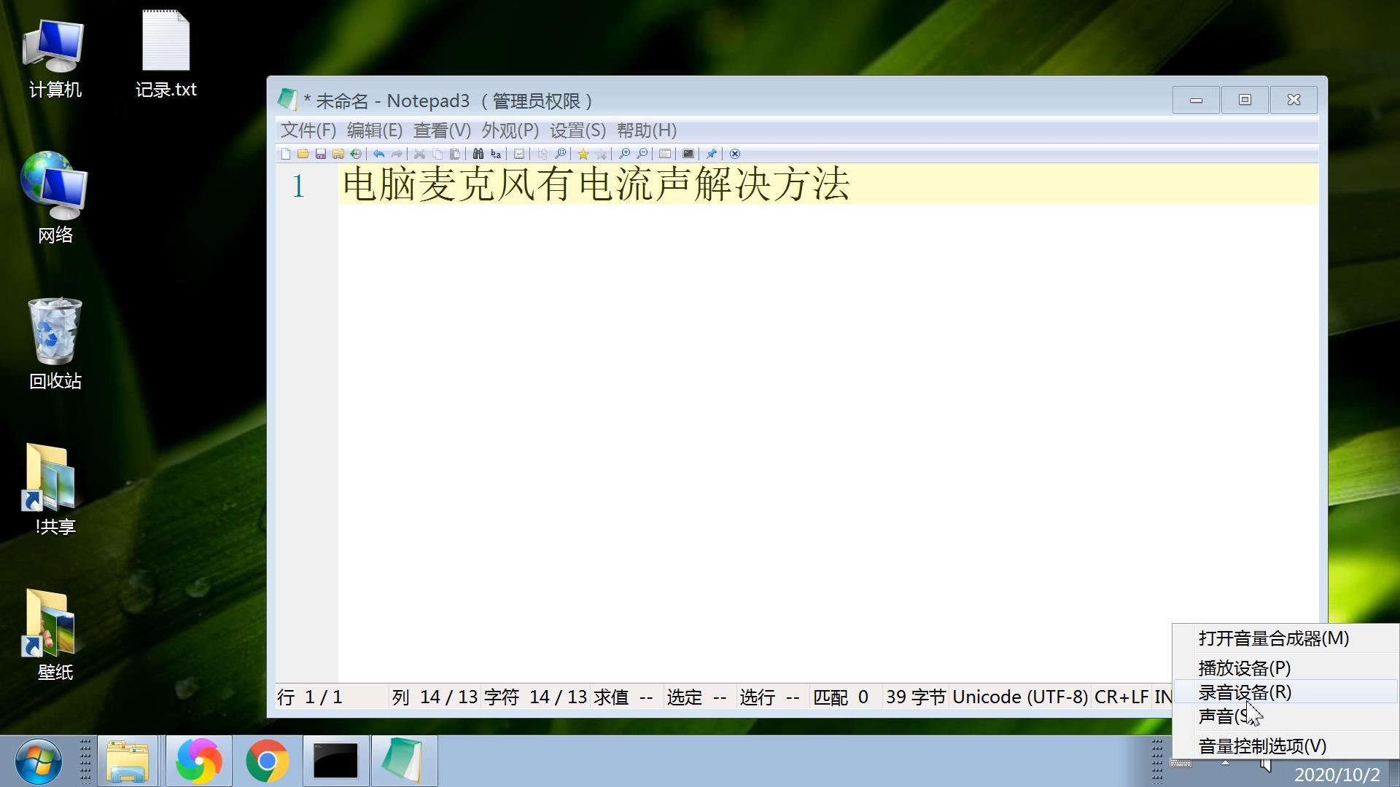Undo the last edit with the blue arrow
Viewport: 1400px width, 787px height.
(378, 154)
